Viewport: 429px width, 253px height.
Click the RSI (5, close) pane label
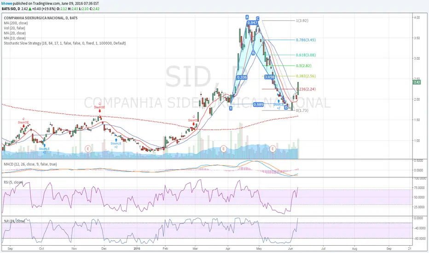point(13,182)
